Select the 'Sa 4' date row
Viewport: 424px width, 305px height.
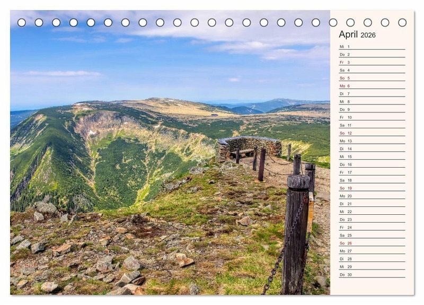tap(372, 70)
